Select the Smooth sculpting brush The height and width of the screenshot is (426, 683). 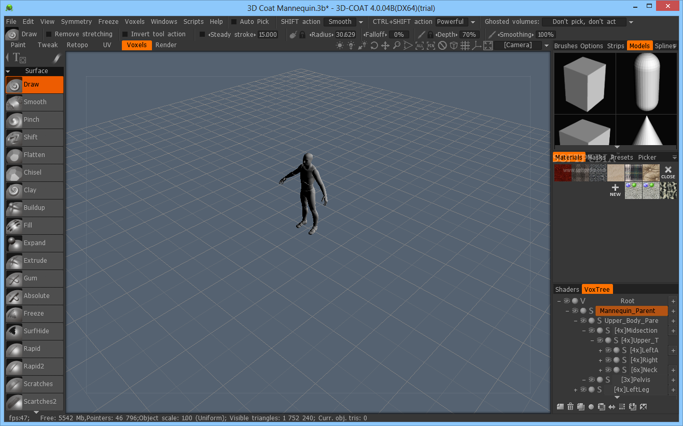(x=34, y=102)
